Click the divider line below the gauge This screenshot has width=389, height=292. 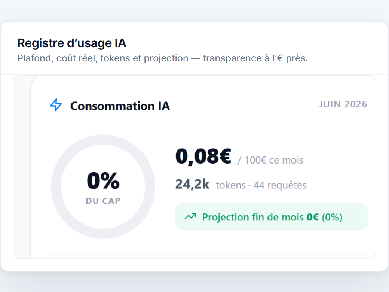(208, 255)
